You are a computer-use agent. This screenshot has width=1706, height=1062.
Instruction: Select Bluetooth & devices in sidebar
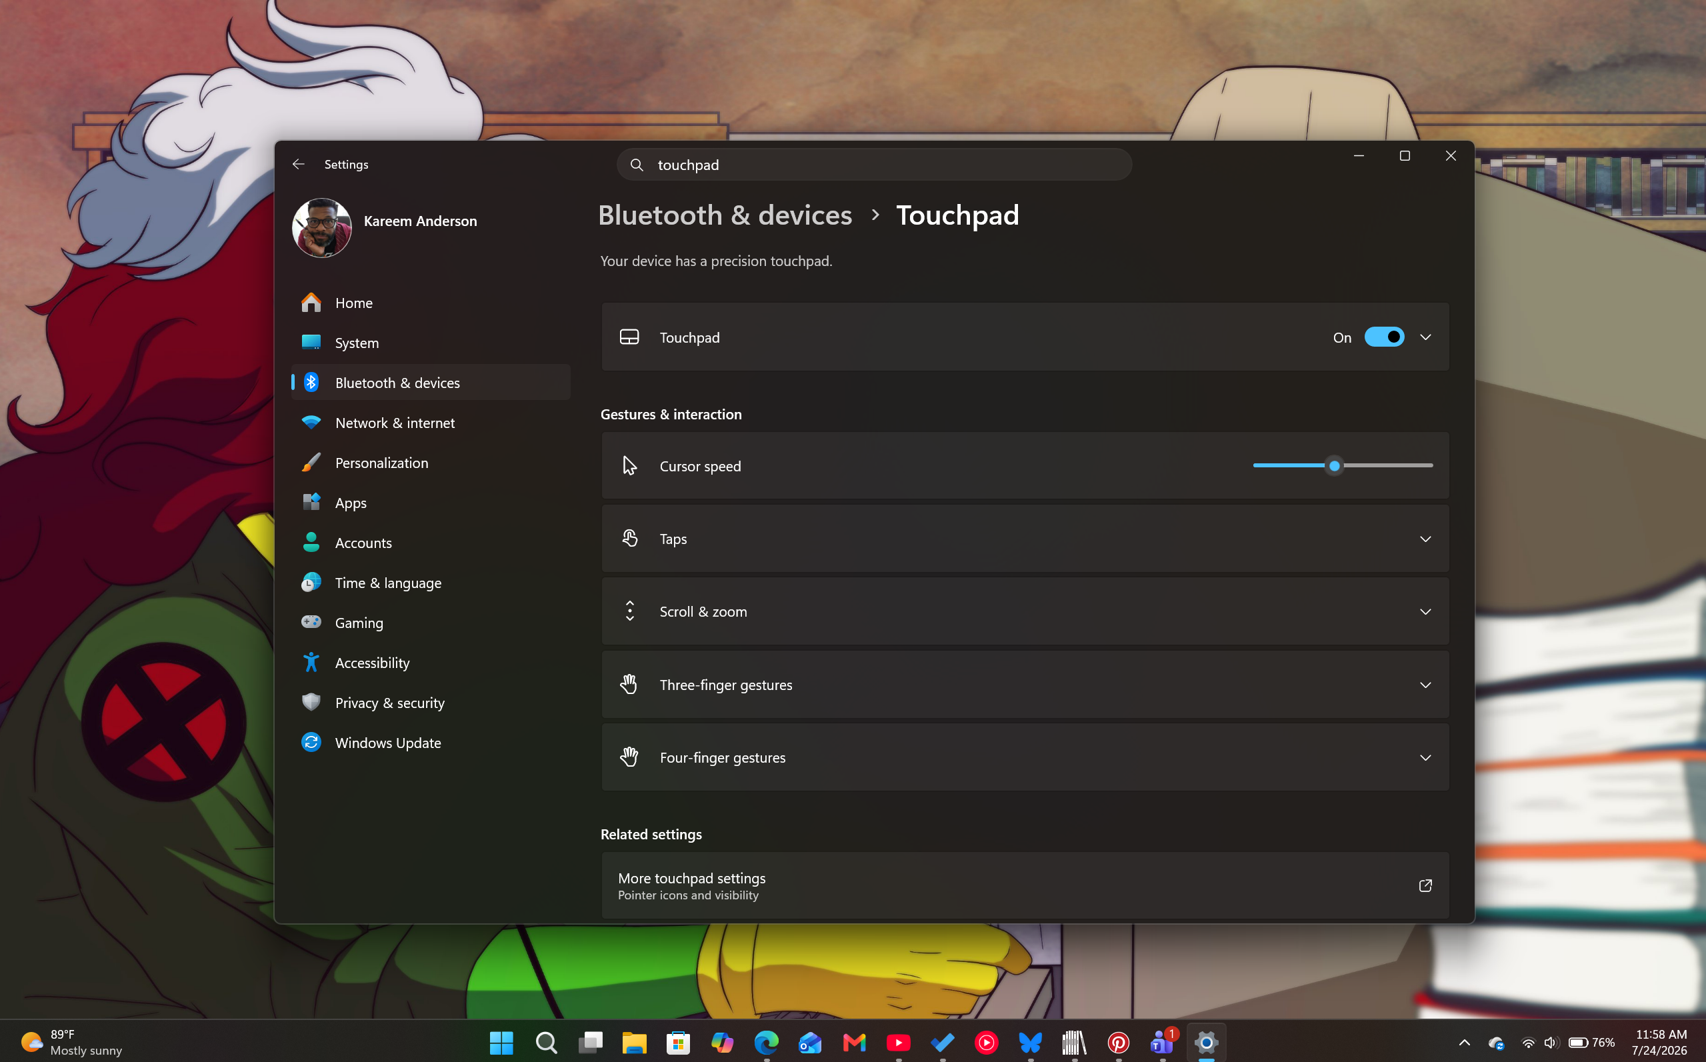[431, 383]
